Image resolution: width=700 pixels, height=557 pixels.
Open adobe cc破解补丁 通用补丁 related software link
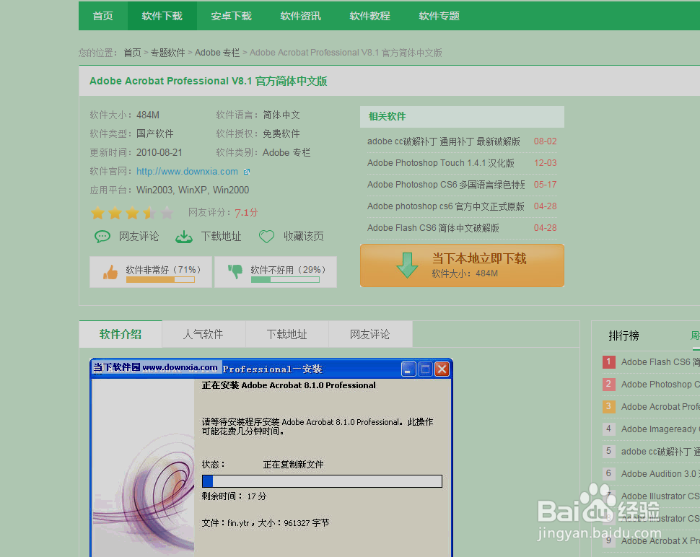click(443, 141)
